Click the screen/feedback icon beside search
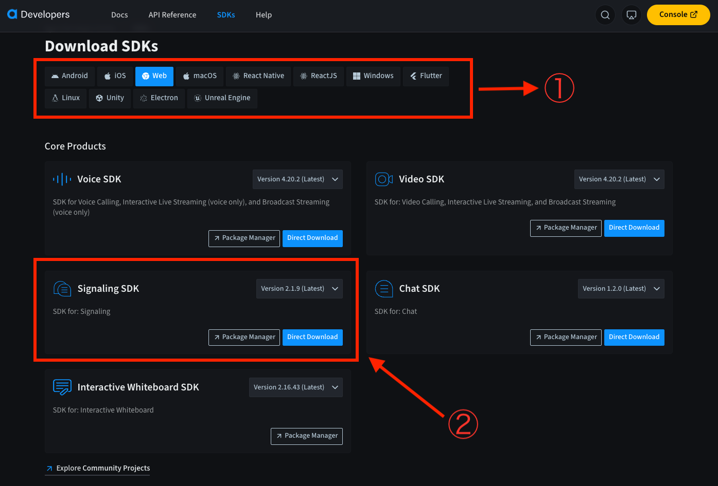The height and width of the screenshot is (486, 718). pyautogui.click(x=632, y=15)
